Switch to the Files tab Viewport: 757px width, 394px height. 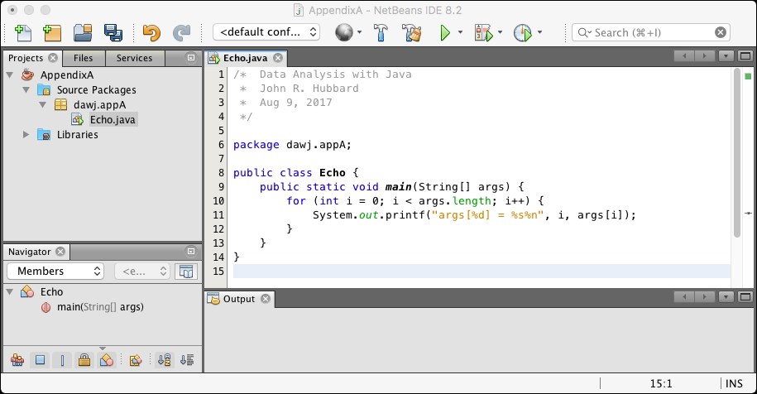coord(83,58)
